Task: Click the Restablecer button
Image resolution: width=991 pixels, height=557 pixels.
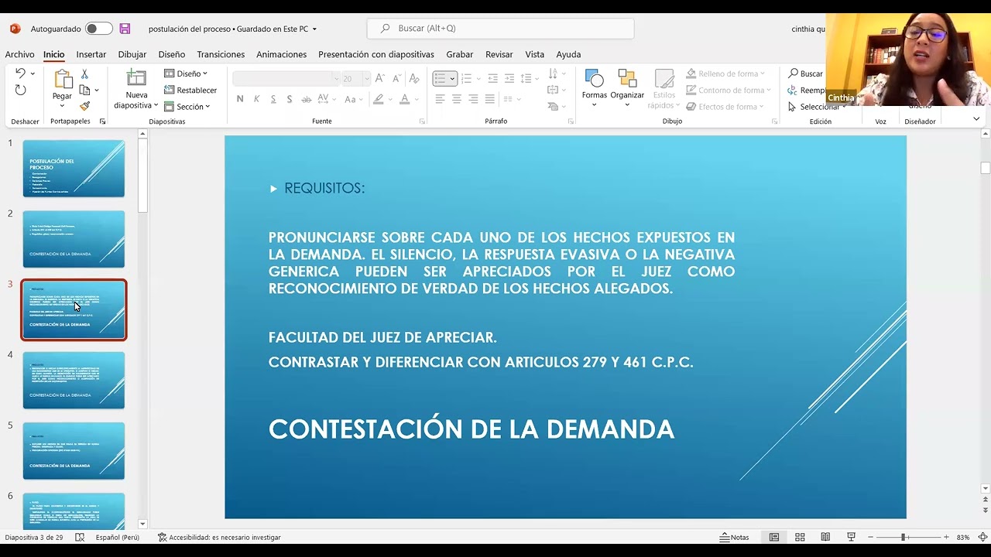Action: click(x=190, y=90)
